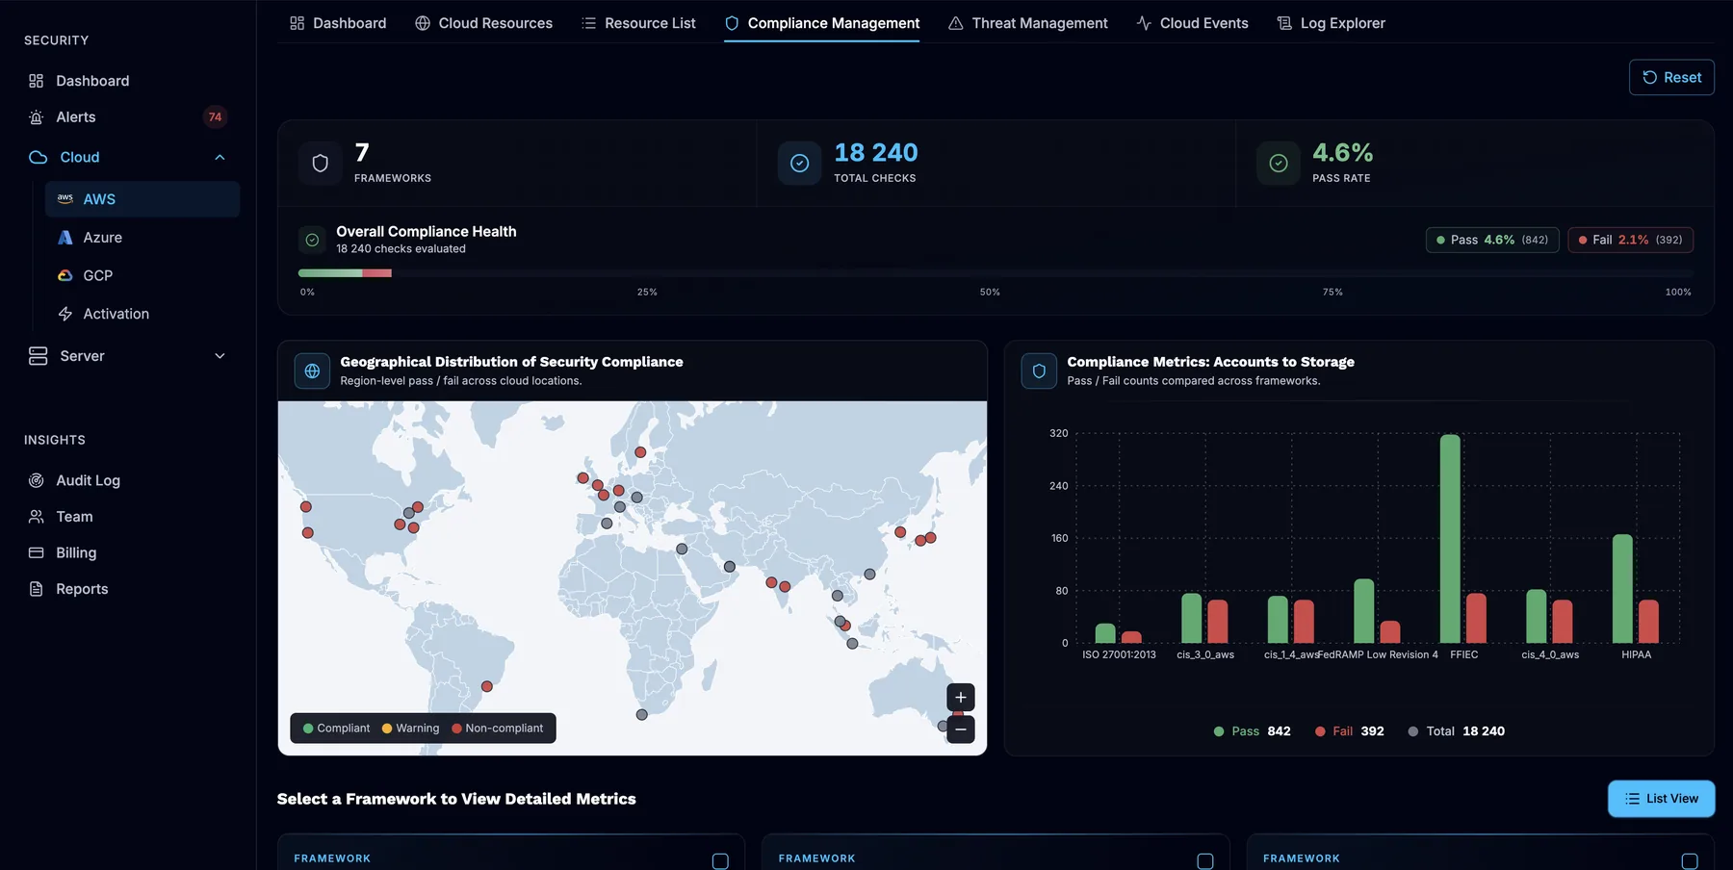This screenshot has height=870, width=1733.
Task: Go to the Cloud Events tab
Action: pyautogui.click(x=1192, y=23)
